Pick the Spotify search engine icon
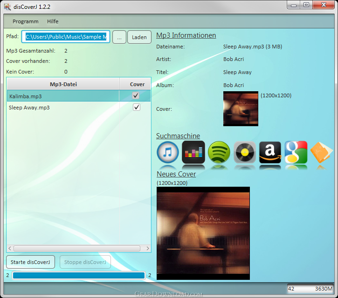338x298 pixels. [x=219, y=152]
